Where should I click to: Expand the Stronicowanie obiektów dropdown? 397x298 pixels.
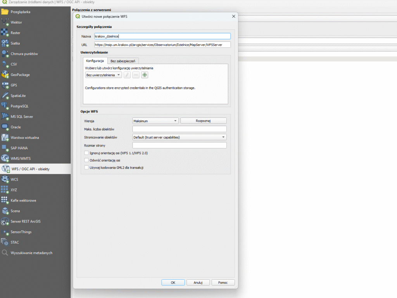[179, 137]
